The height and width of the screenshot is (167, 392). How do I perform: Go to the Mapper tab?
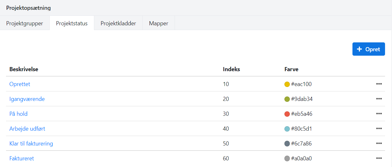pyautogui.click(x=159, y=23)
